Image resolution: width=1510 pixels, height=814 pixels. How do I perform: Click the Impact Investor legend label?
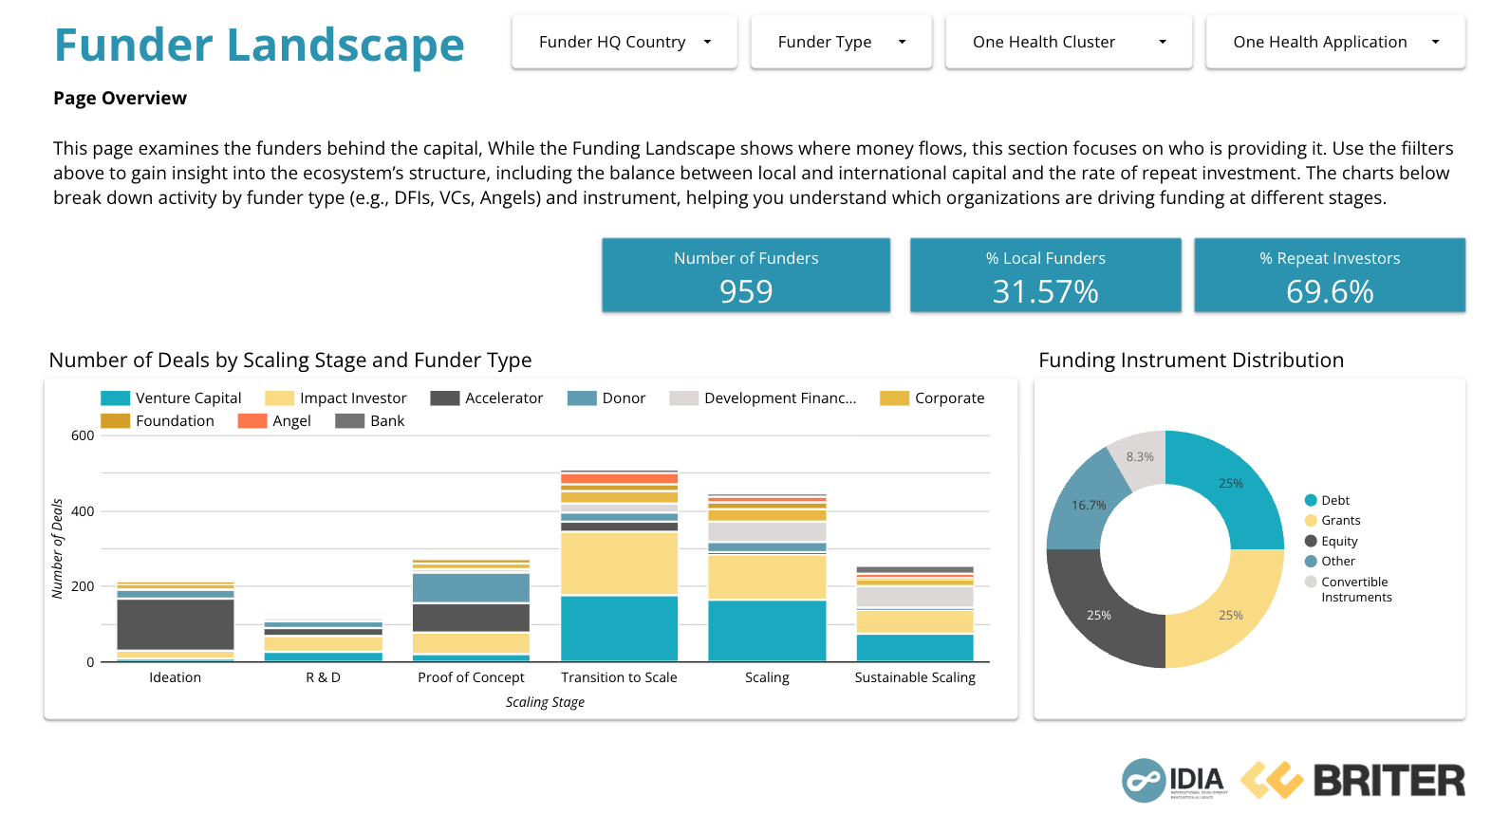point(353,398)
